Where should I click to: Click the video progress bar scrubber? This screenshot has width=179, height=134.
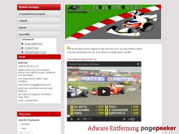point(69,116)
